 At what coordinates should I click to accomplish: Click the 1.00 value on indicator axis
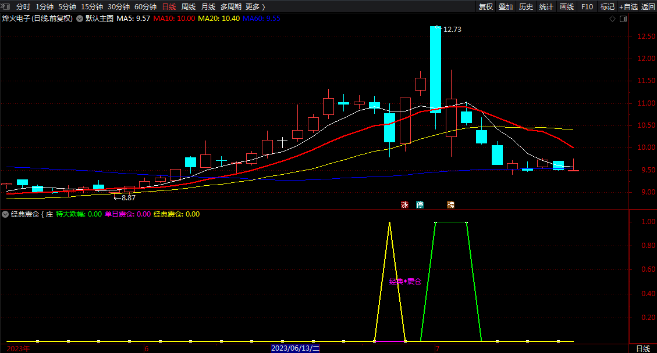(649, 222)
